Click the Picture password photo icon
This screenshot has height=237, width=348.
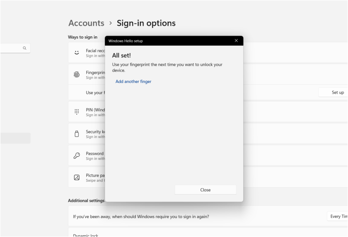(x=76, y=177)
